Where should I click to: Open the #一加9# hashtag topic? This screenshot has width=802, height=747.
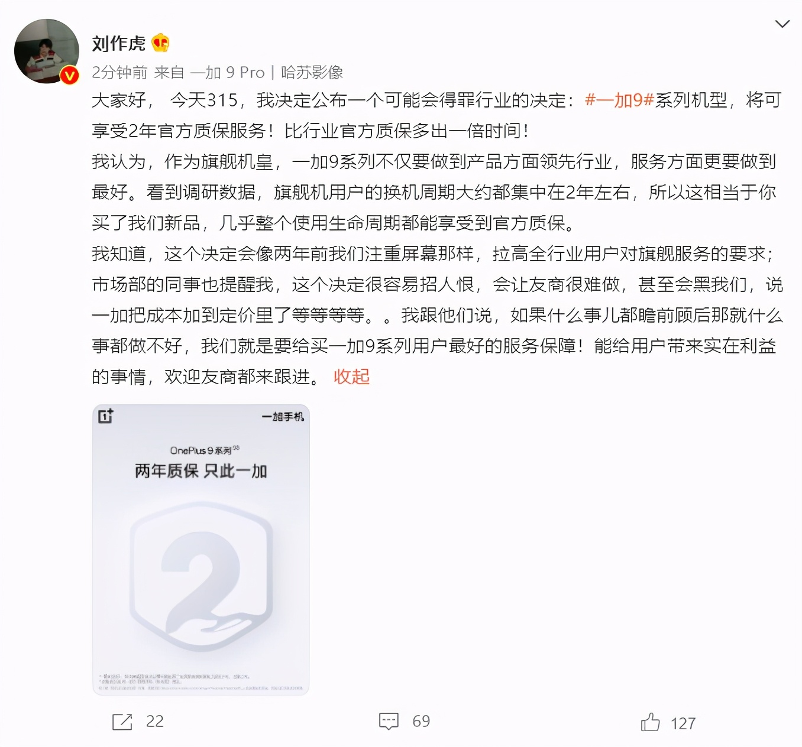[x=619, y=100]
